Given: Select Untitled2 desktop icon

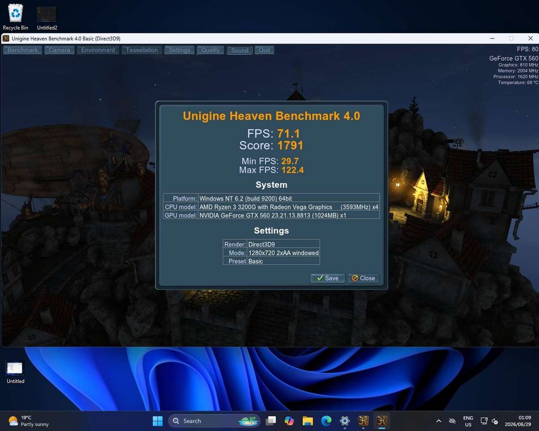Looking at the screenshot, I should (x=47, y=18).
